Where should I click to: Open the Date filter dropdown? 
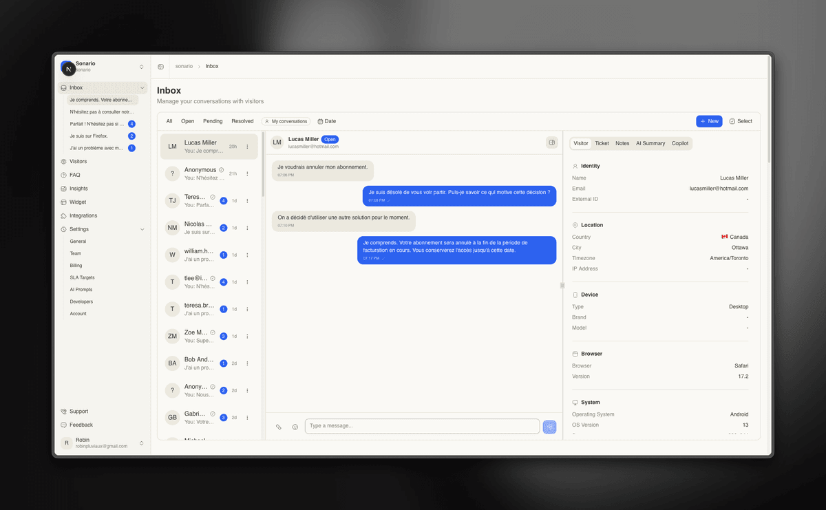click(326, 120)
